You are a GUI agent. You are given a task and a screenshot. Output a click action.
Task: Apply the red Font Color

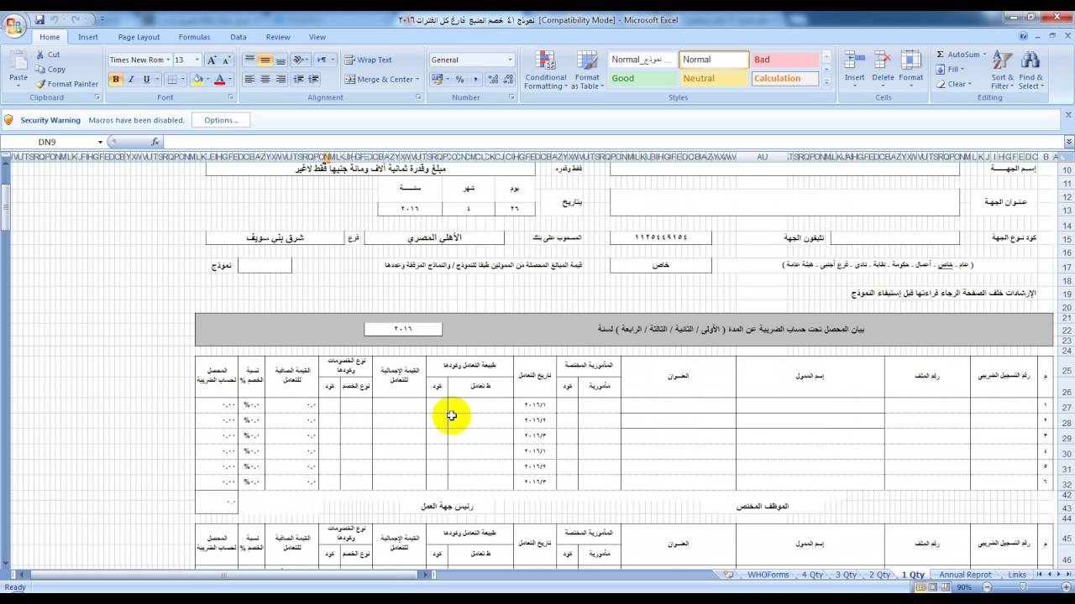[219, 80]
